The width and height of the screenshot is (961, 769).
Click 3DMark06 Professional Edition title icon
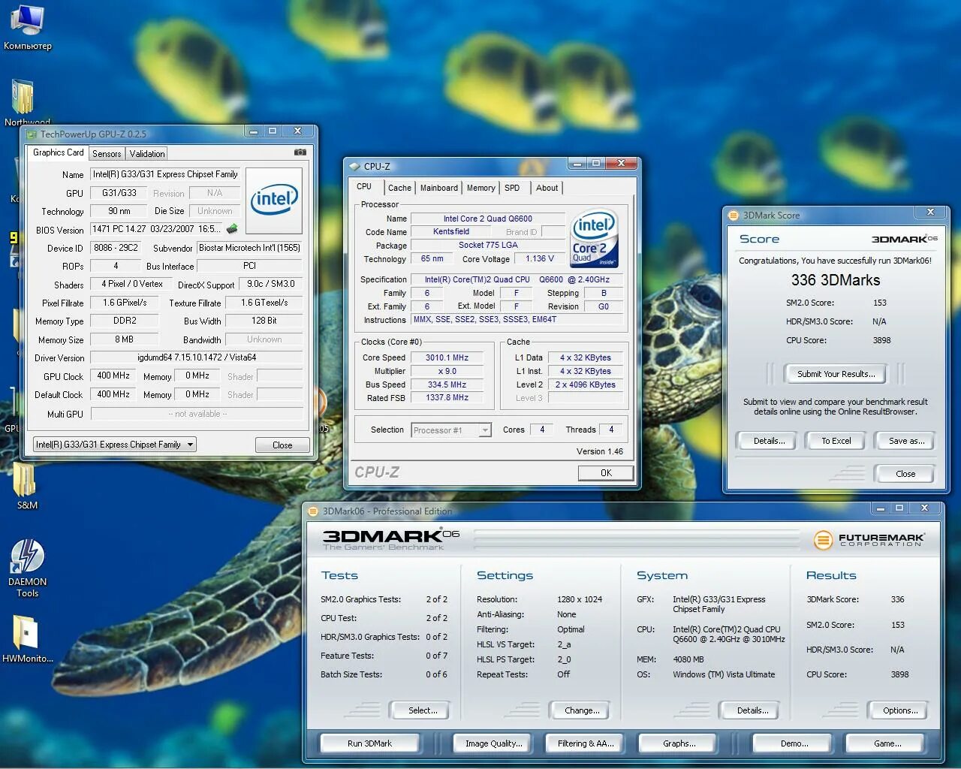(x=313, y=511)
